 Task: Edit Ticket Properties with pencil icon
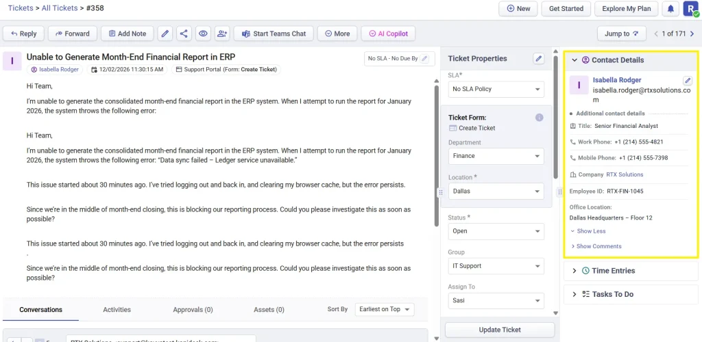pos(539,59)
